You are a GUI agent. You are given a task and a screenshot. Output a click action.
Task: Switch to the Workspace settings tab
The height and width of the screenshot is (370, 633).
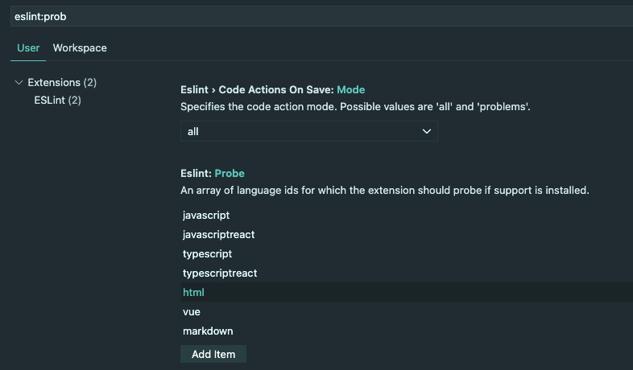[80, 48]
